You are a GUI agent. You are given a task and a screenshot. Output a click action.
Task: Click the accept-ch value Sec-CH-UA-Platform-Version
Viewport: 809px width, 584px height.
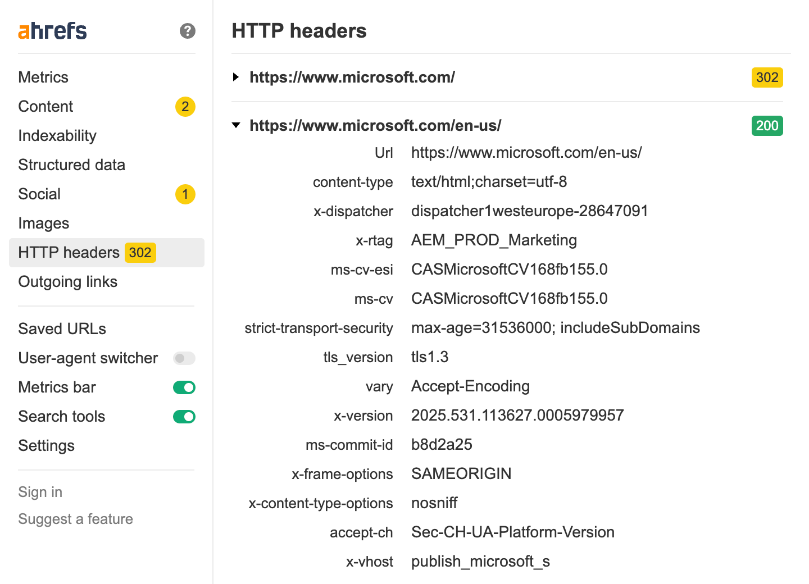[513, 532]
